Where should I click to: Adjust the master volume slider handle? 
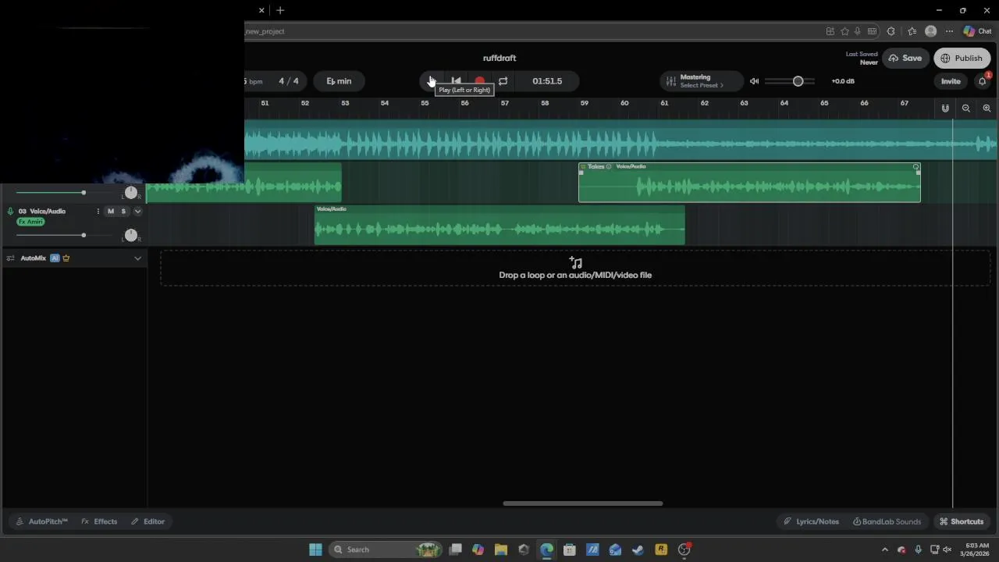[798, 81]
